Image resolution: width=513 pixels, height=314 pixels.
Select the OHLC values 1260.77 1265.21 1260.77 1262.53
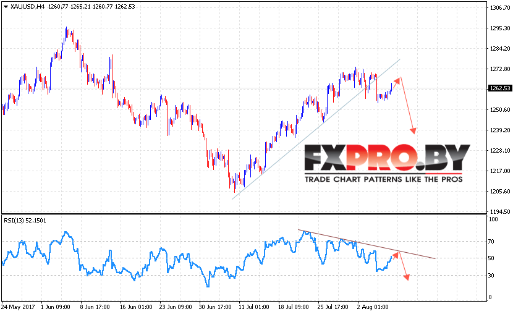[91, 7]
